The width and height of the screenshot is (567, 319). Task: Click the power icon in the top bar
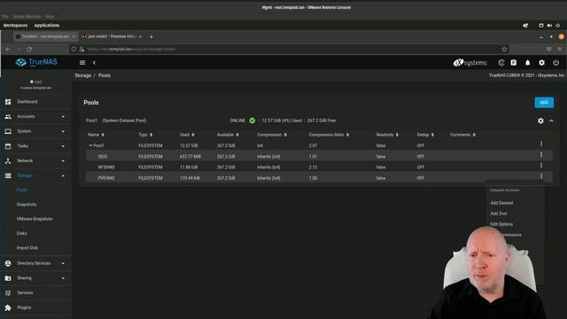555,63
